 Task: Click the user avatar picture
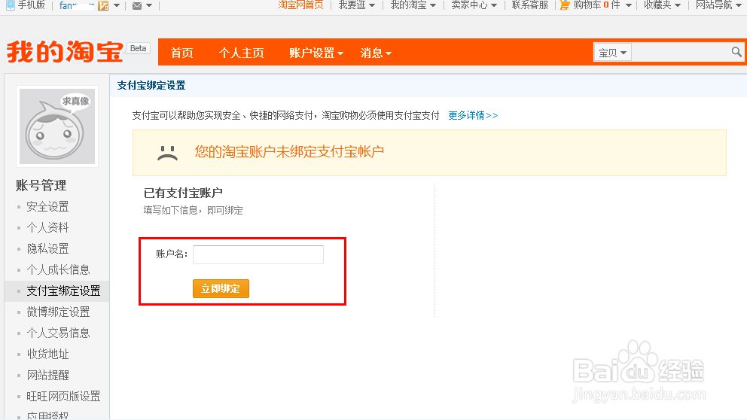[x=57, y=126]
